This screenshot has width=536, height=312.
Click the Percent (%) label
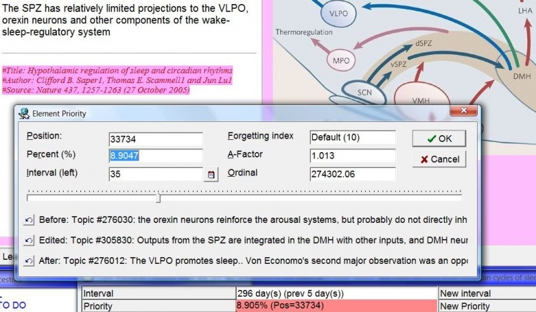pos(51,155)
